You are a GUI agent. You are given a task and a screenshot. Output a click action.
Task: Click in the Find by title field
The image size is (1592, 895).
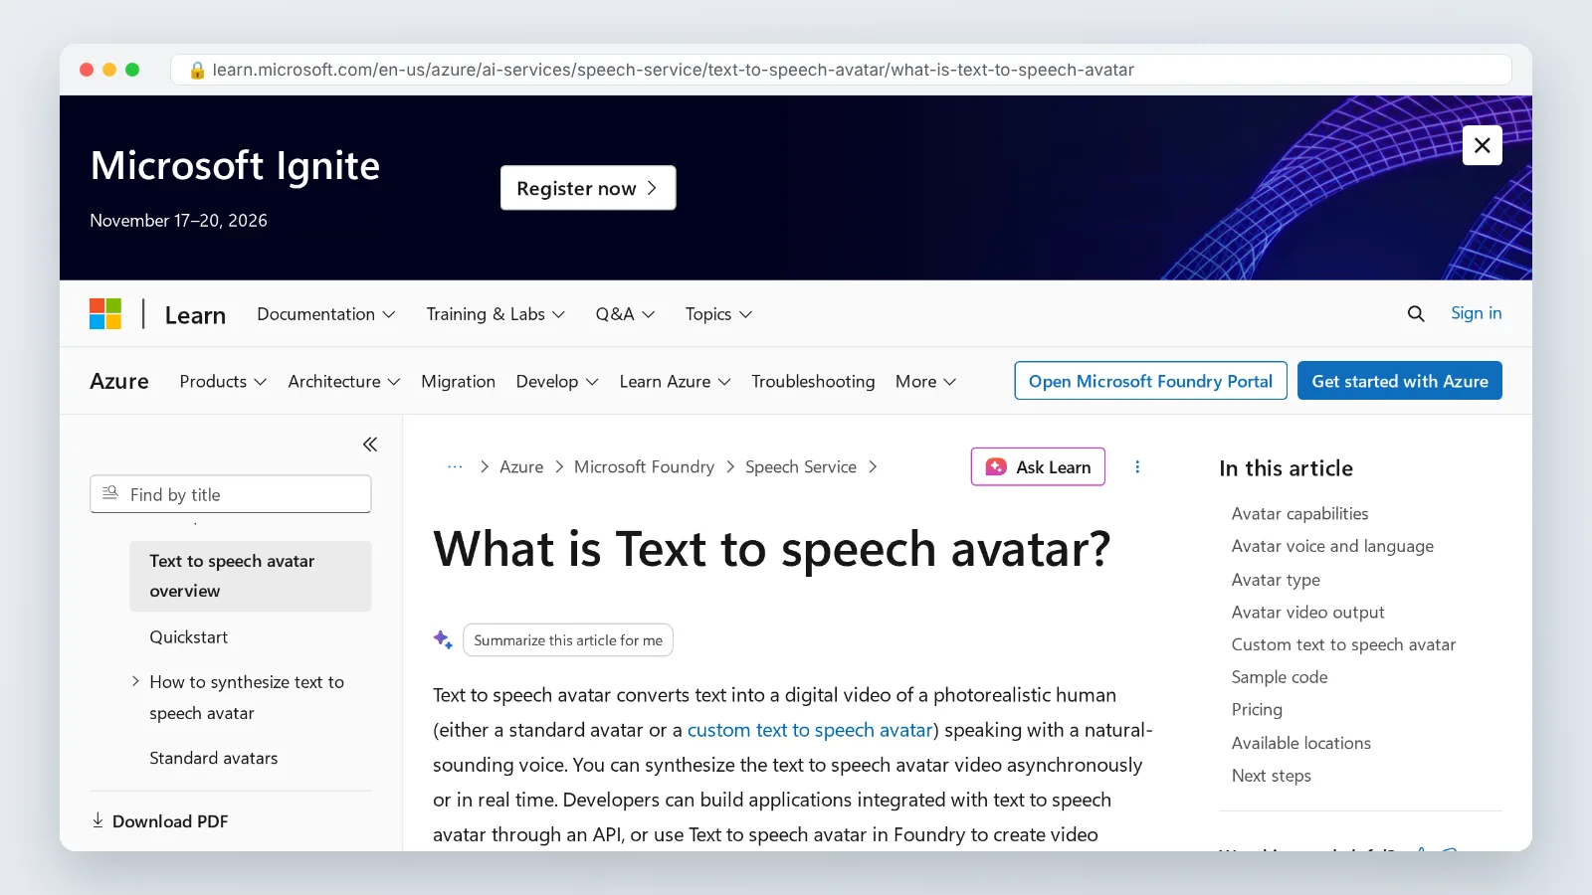(231, 494)
